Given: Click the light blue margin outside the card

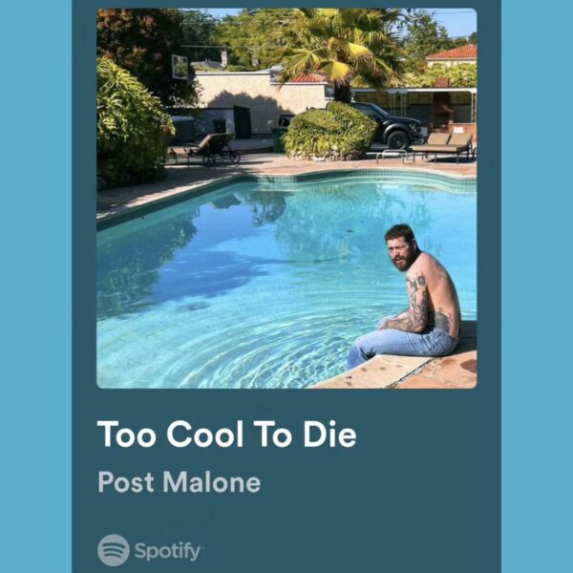Looking at the screenshot, I should [35, 286].
